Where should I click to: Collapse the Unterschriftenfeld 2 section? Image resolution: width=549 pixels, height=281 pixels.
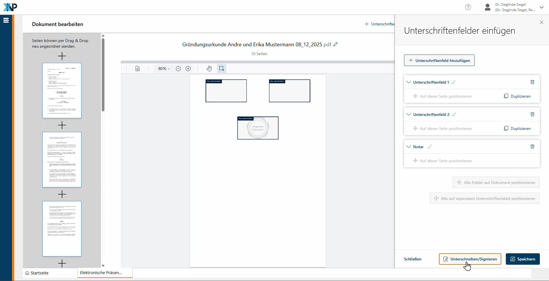point(409,115)
